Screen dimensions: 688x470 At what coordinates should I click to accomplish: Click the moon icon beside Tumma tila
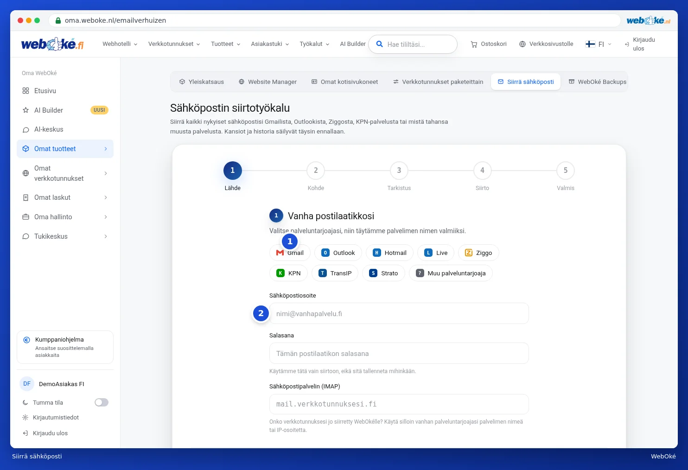click(x=25, y=403)
